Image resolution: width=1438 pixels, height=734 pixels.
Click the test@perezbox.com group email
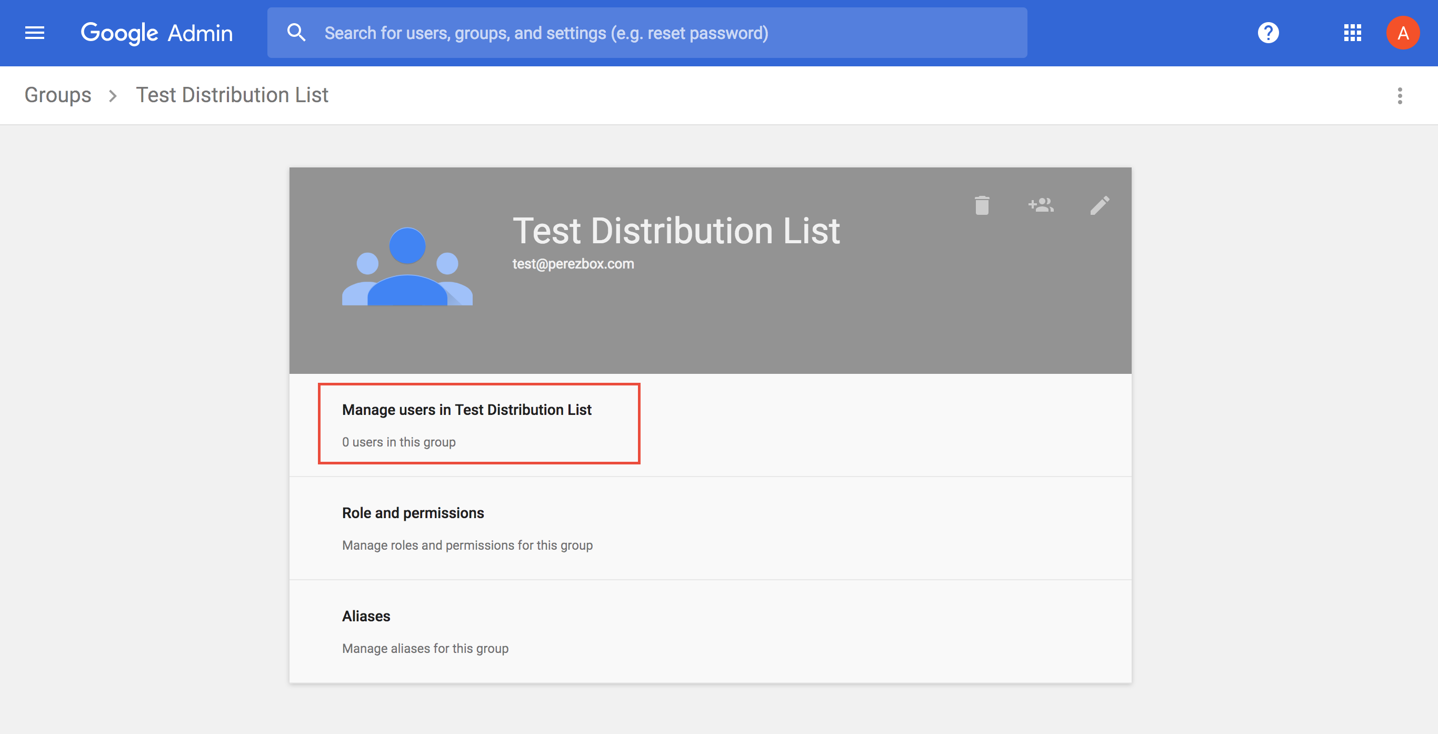tap(573, 264)
